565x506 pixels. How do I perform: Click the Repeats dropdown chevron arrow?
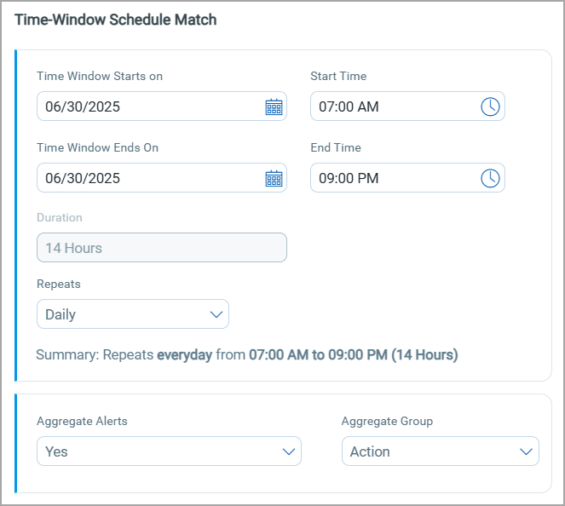coord(216,314)
